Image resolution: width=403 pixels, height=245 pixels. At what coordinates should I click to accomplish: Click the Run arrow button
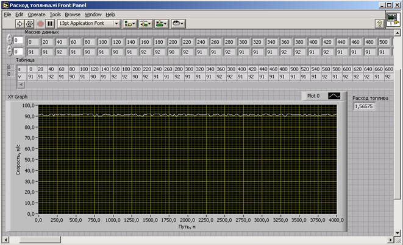pos(20,23)
